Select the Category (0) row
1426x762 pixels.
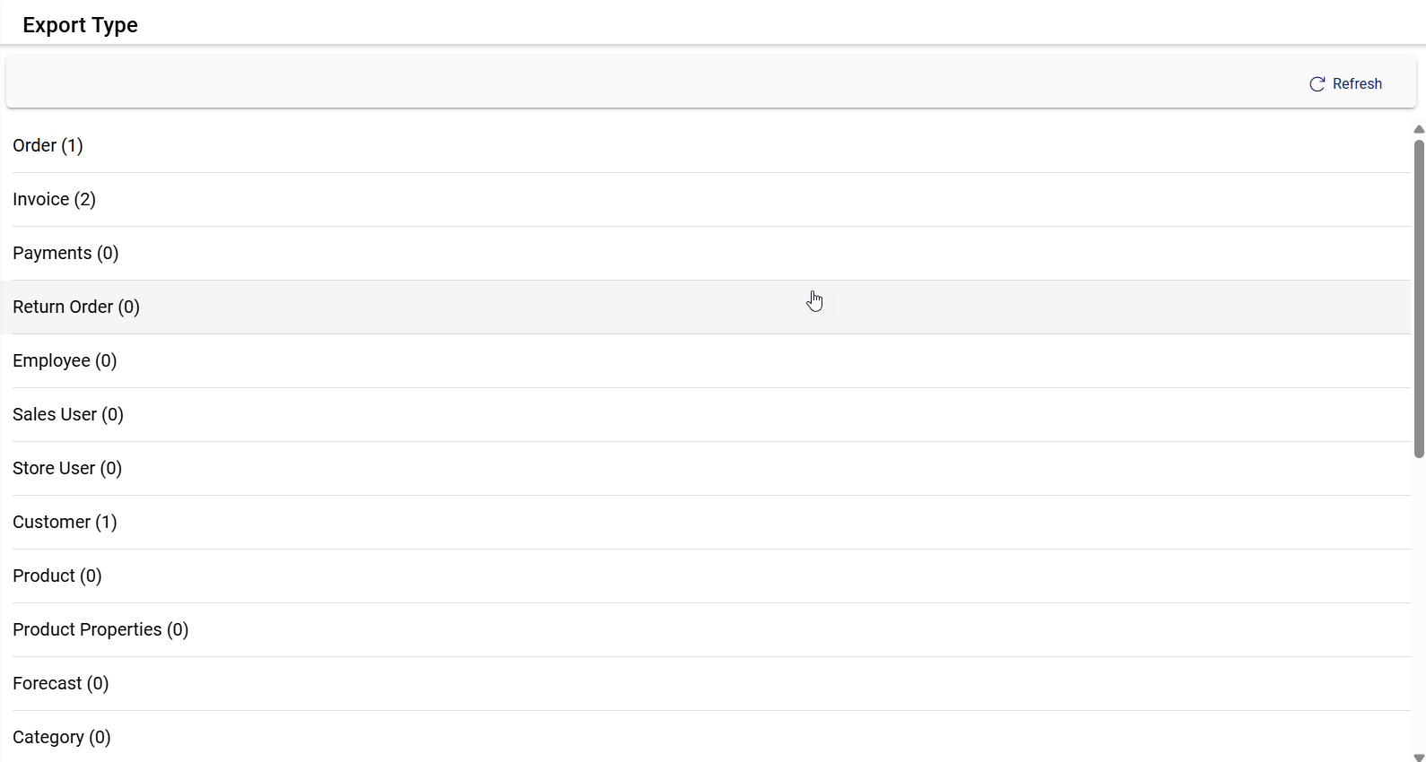click(62, 737)
